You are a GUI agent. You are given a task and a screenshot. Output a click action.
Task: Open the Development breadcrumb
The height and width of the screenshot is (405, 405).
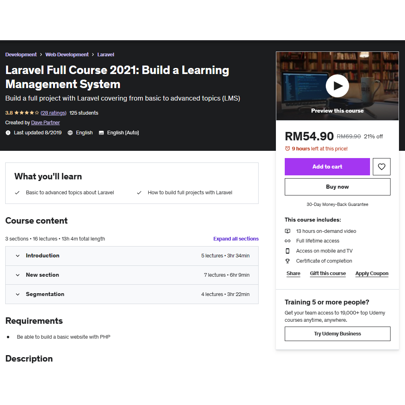click(21, 55)
